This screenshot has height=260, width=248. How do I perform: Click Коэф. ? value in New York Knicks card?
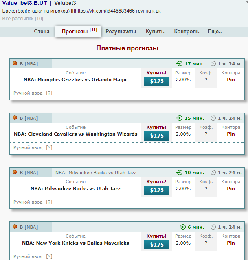click(x=206, y=243)
